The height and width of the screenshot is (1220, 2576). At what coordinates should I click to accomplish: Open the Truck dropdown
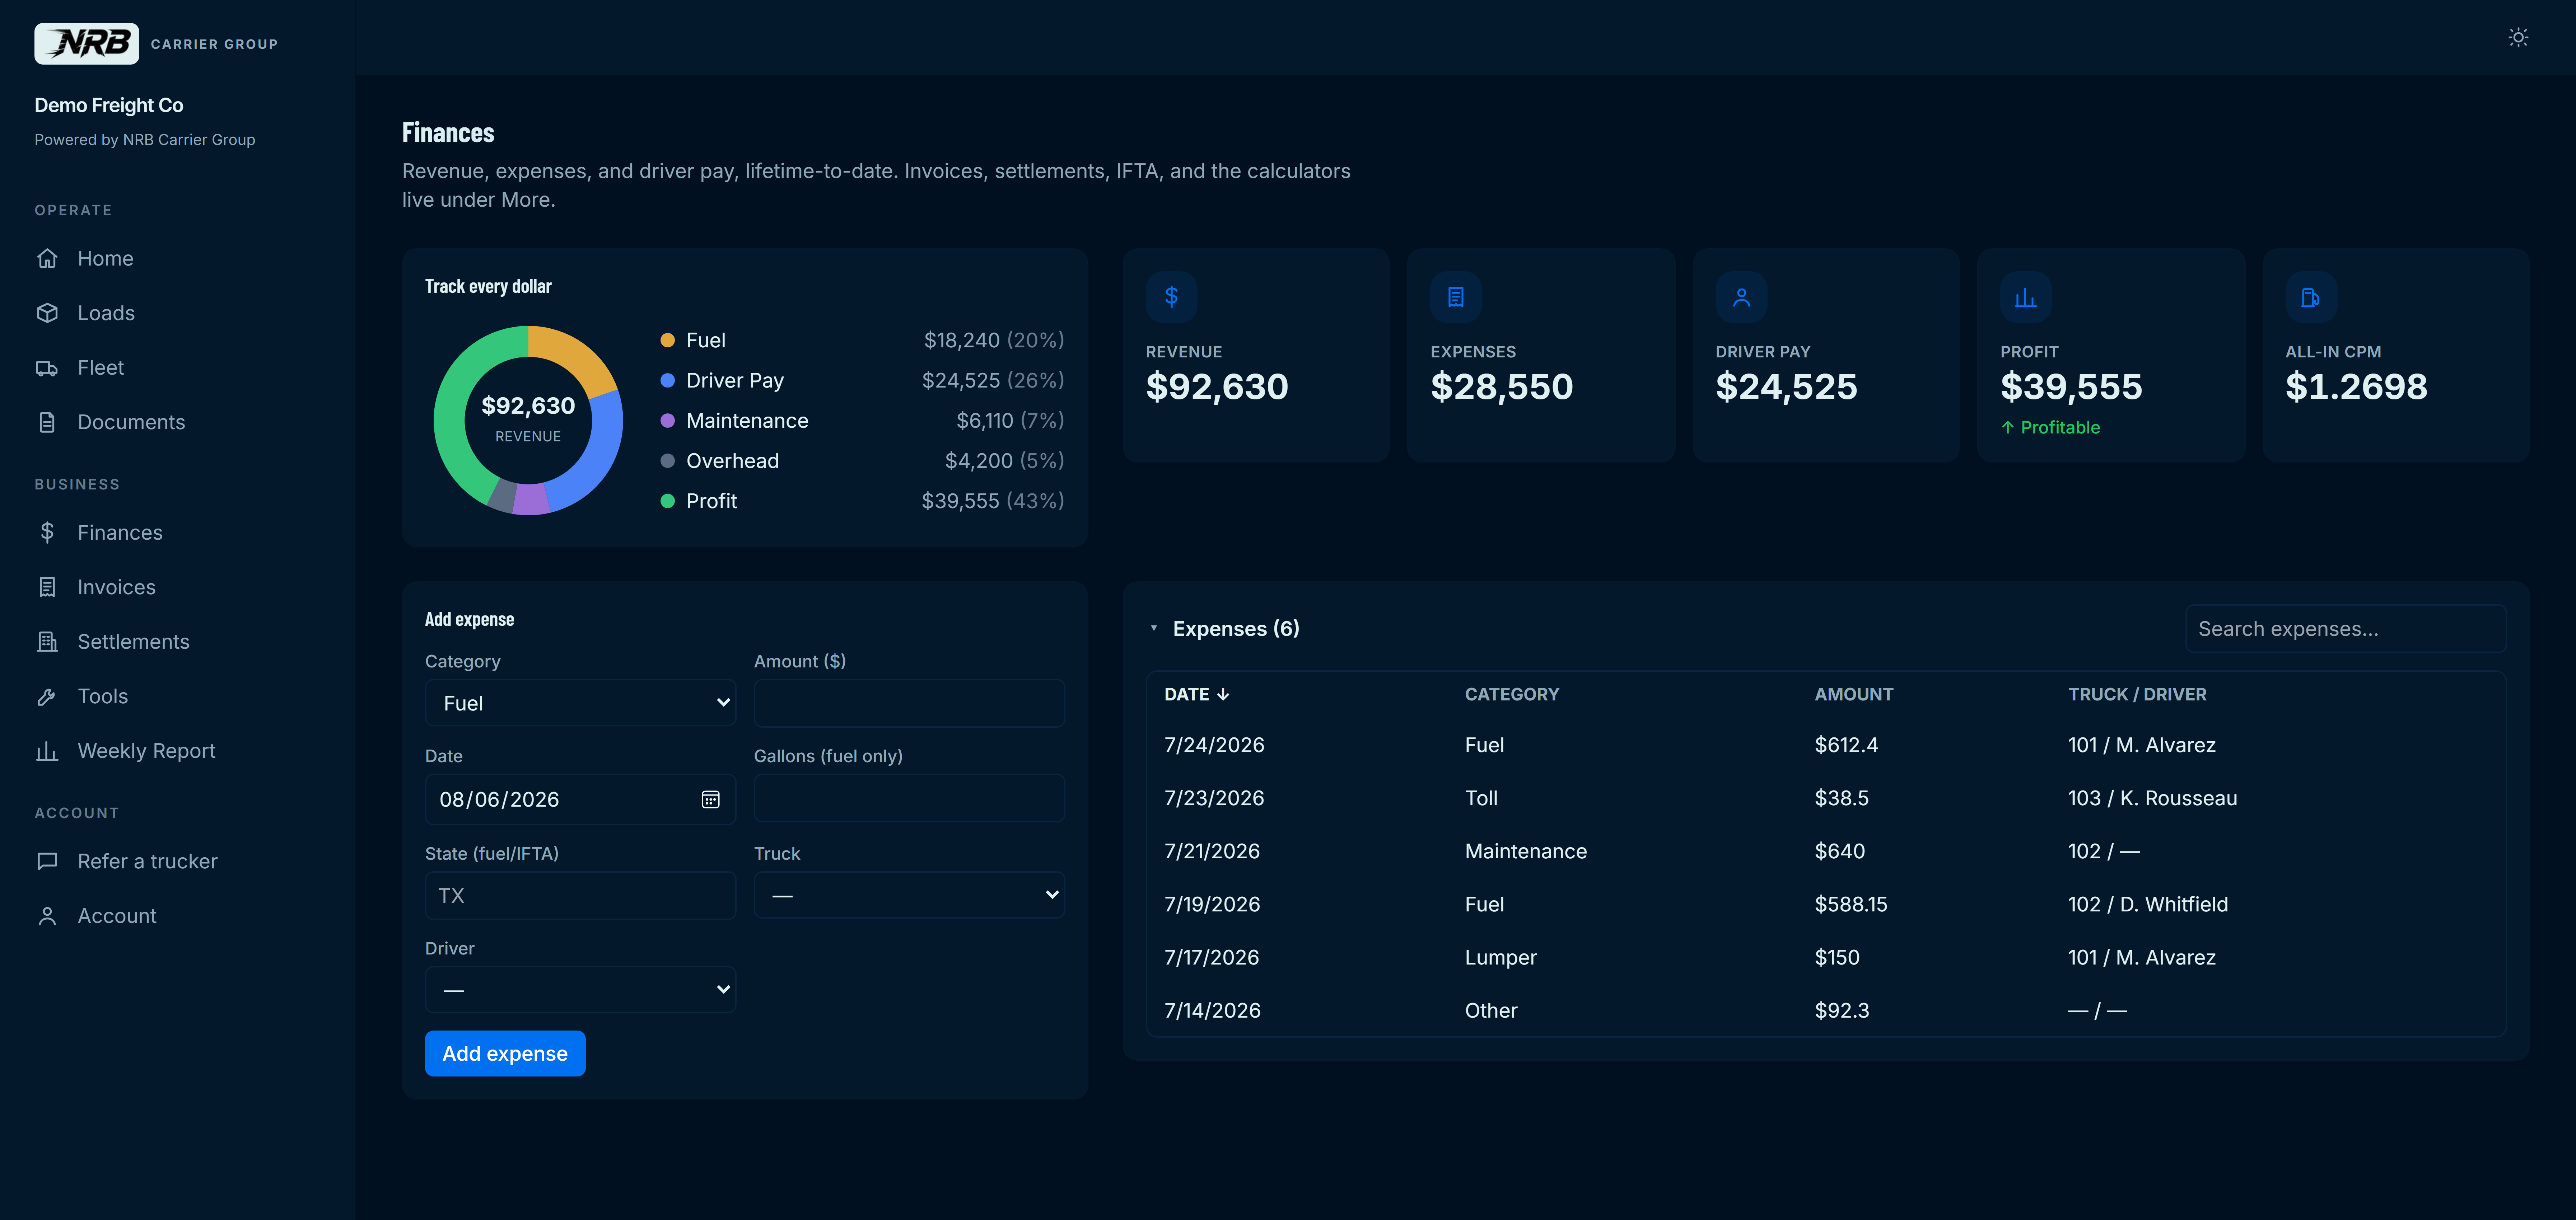pyautogui.click(x=909, y=895)
